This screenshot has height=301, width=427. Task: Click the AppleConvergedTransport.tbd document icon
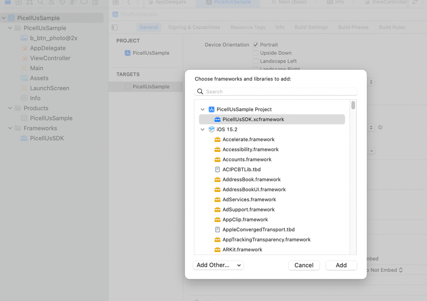218,230
